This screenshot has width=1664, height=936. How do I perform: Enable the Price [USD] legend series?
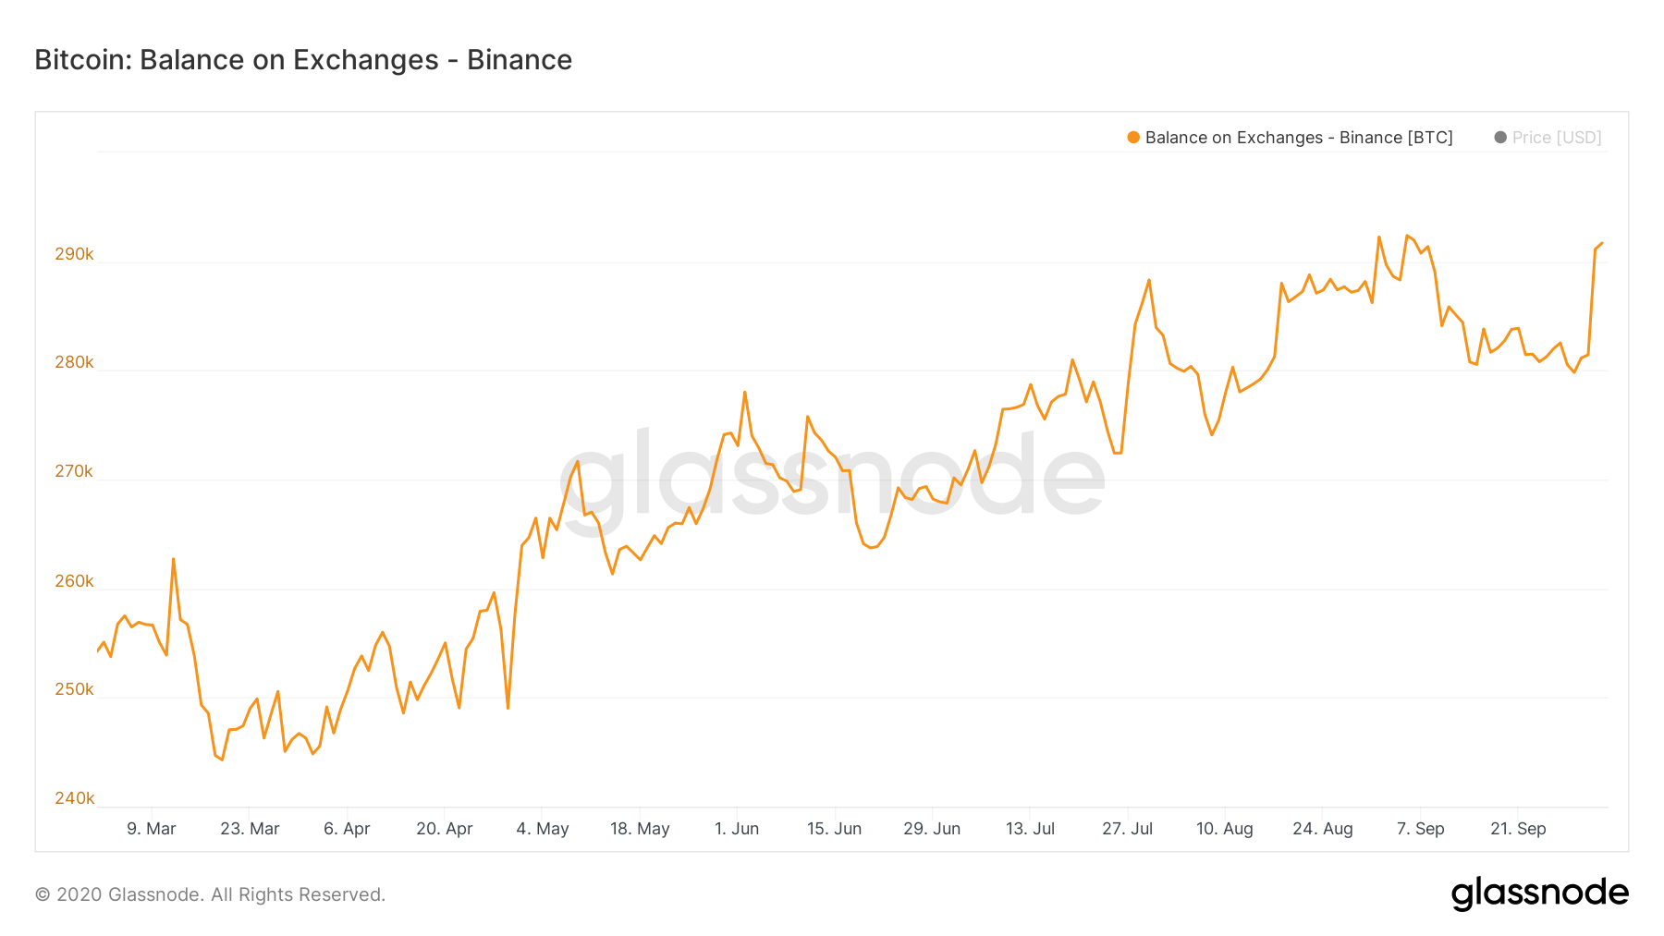point(1556,138)
